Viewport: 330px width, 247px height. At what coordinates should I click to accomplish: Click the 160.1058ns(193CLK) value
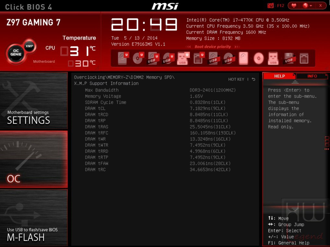213,133
